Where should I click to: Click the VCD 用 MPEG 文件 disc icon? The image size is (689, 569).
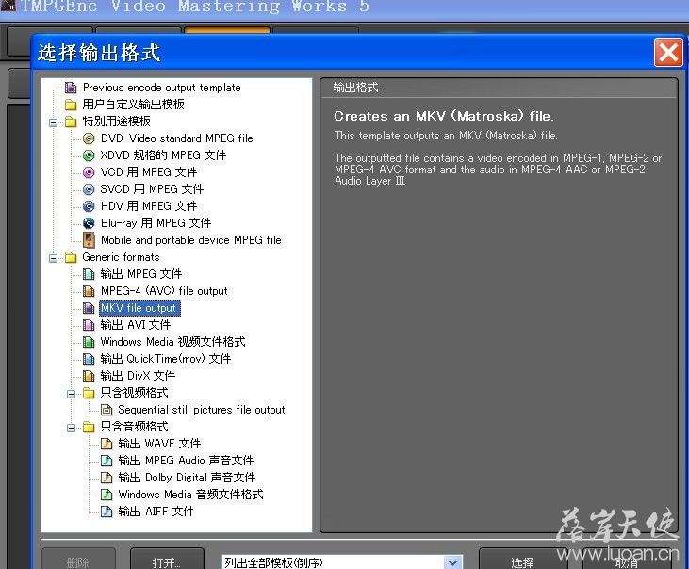[x=89, y=172]
